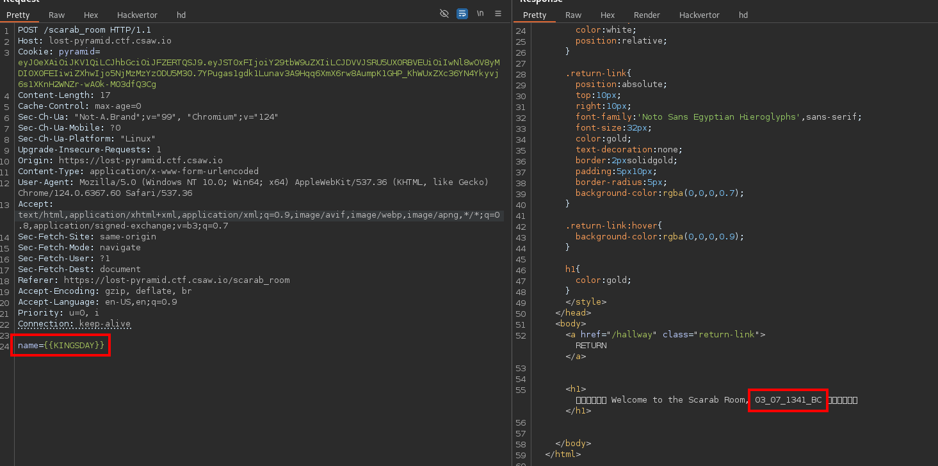Image resolution: width=938 pixels, height=466 pixels.
Task: Click the color:white; line in Response
Action: coord(606,29)
